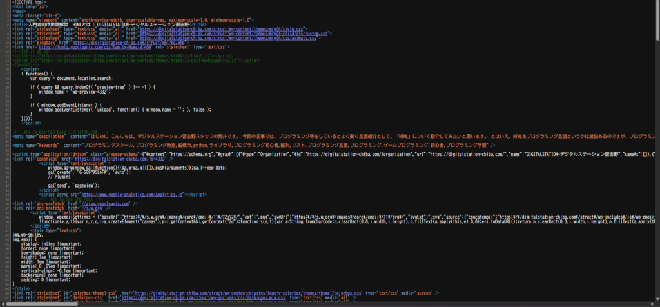Click the "vertical-align: -0.1em !important;" line
660x307 pixels.
pos(59,271)
